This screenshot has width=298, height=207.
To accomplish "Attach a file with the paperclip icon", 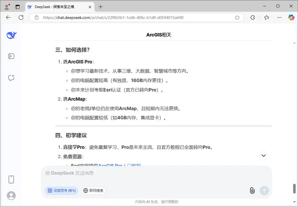I will point(252,190).
